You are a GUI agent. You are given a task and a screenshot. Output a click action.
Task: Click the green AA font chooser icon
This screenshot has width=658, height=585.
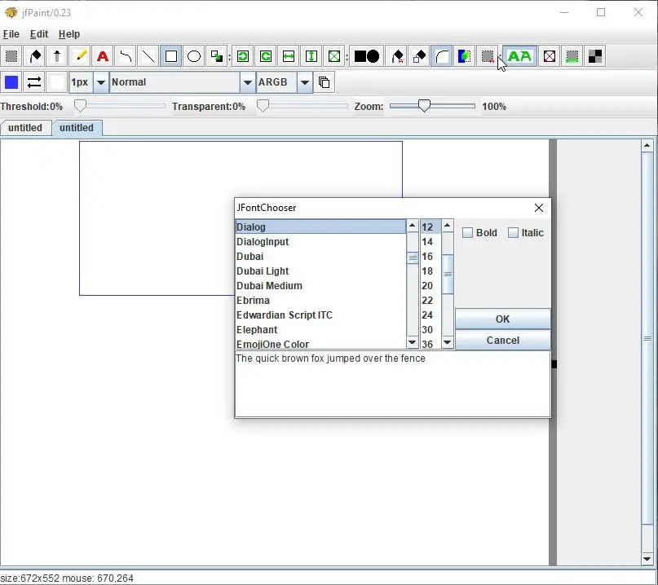click(x=519, y=56)
